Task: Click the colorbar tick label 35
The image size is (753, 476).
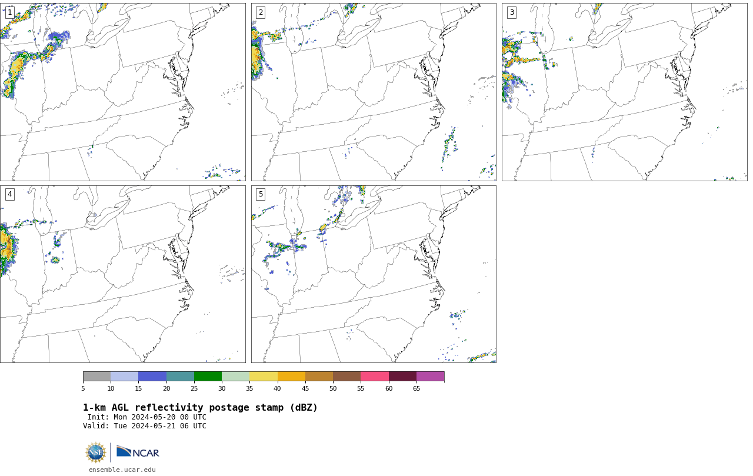Action: (x=249, y=388)
